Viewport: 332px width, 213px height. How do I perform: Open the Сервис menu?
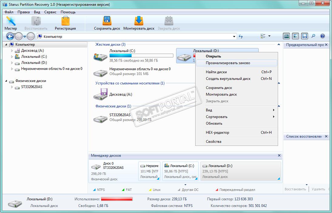click(50, 12)
